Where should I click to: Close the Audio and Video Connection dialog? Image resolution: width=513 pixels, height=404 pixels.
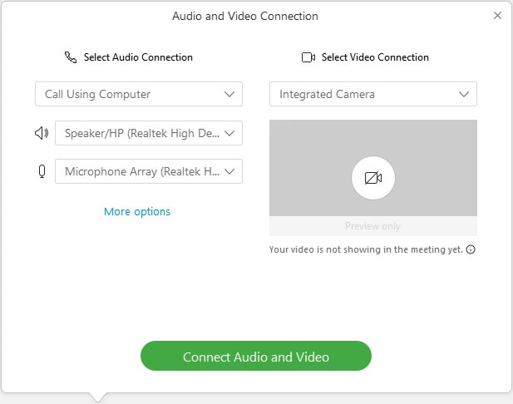click(x=497, y=16)
